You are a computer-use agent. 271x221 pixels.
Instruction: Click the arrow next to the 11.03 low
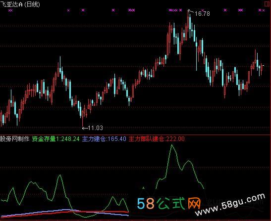coord(85,128)
